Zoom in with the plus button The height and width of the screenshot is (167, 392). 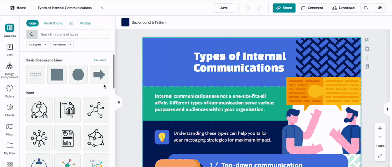[380, 128]
